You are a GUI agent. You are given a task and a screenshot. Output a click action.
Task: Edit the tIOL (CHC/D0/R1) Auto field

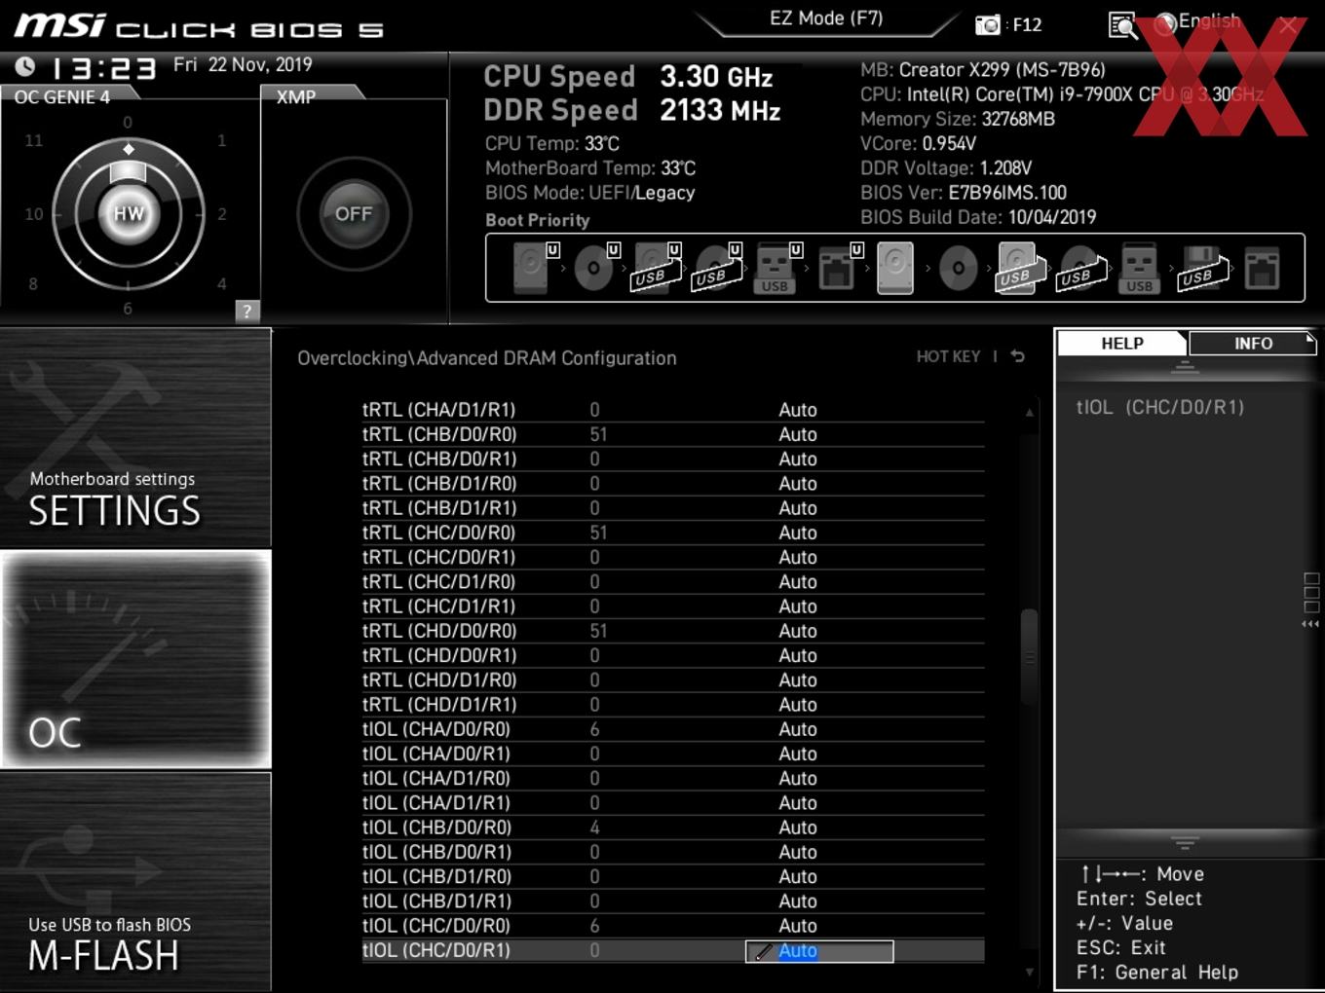(819, 951)
